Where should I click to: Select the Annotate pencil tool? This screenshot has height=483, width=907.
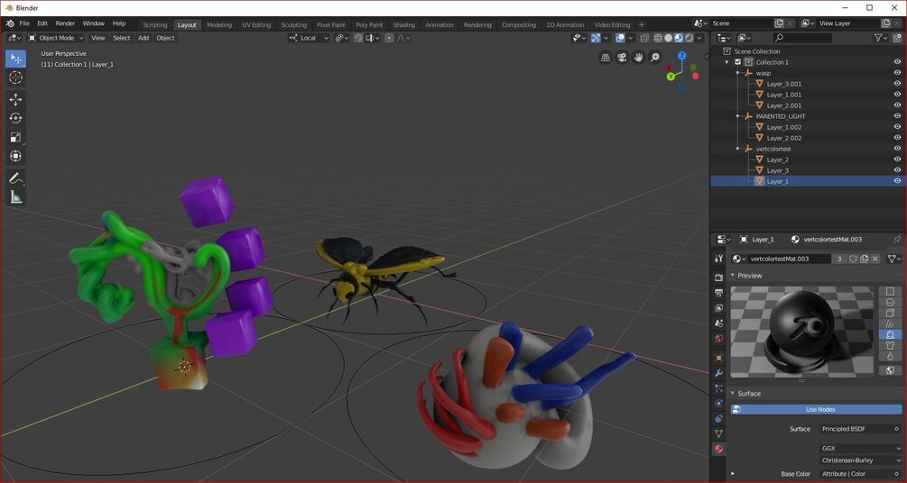point(15,178)
